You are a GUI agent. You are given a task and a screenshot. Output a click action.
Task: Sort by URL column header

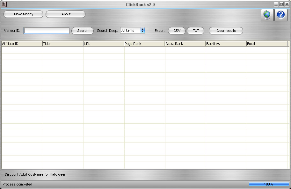click(104, 44)
